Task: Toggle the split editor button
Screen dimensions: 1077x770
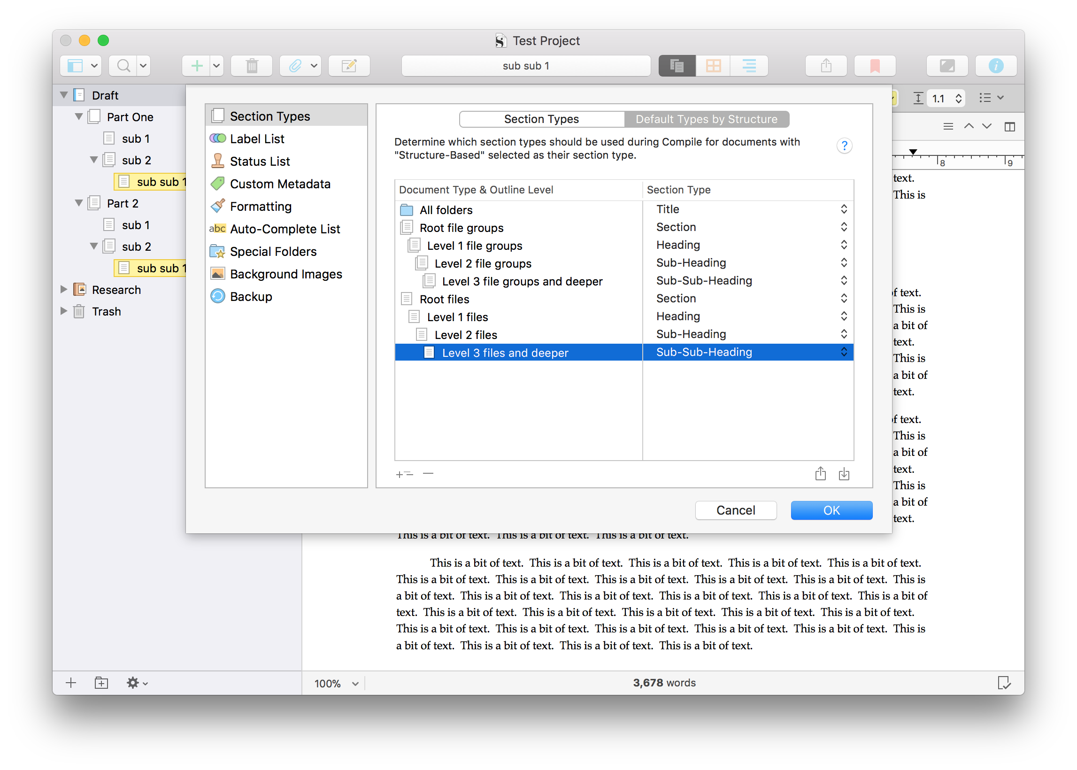Action: (x=1010, y=127)
